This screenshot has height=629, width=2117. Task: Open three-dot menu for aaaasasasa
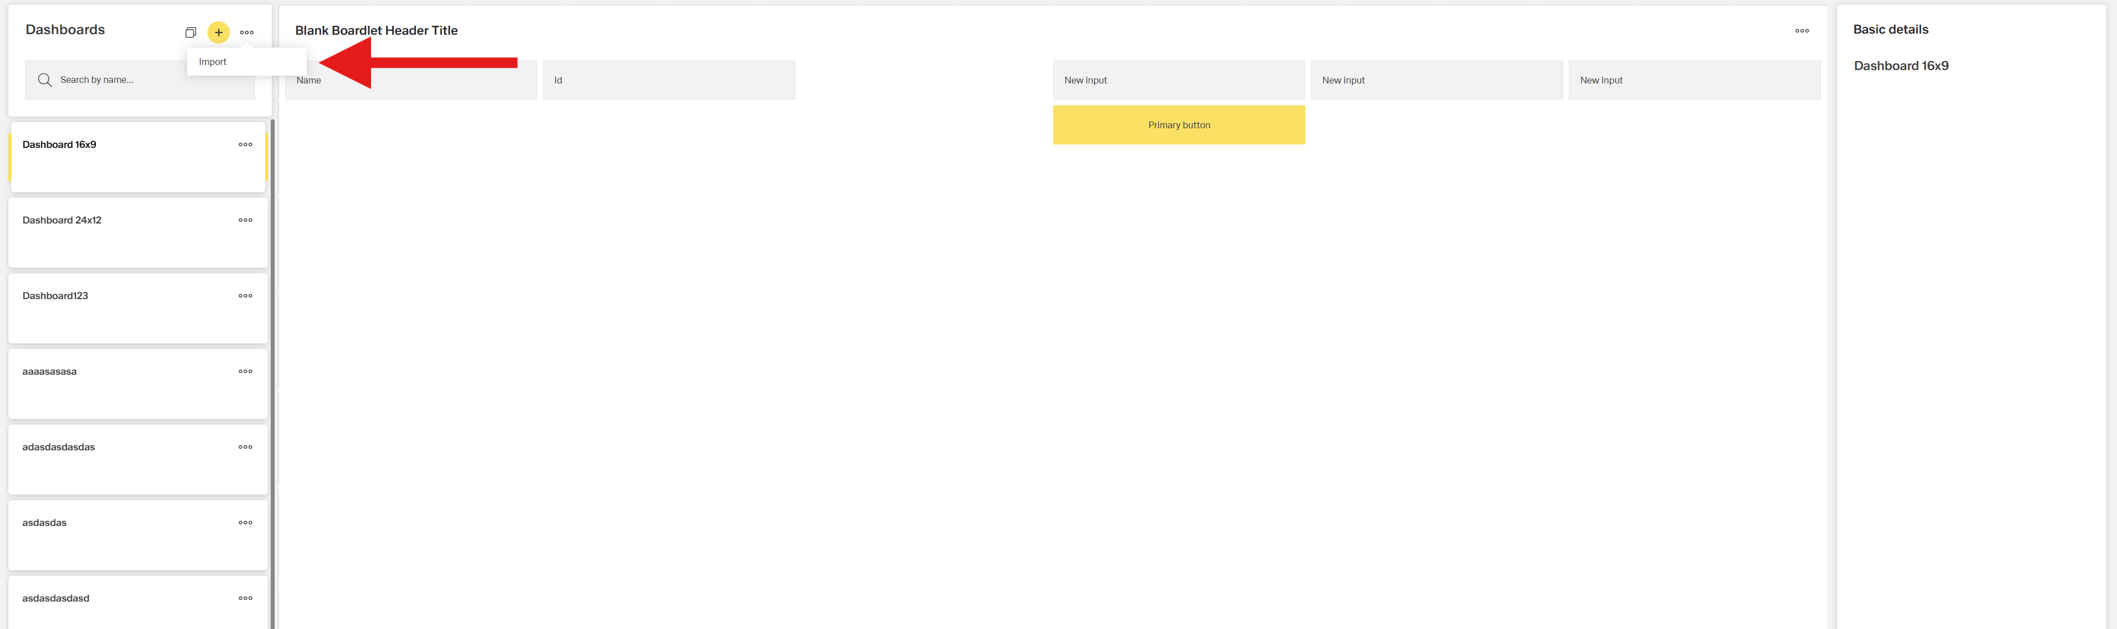(x=245, y=371)
